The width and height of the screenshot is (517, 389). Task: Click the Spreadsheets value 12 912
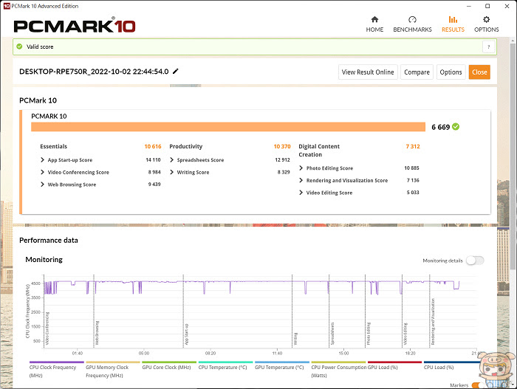[282, 160]
